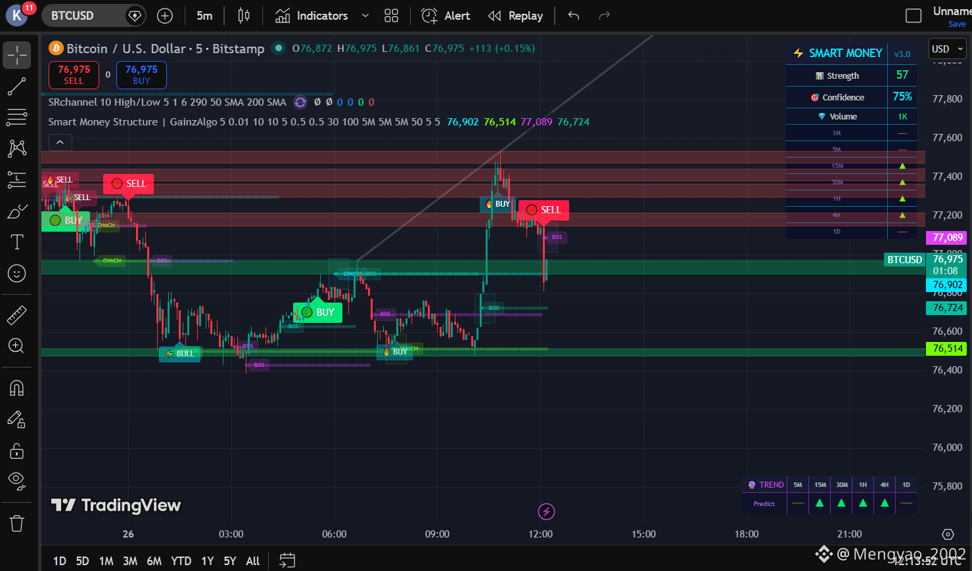Activate the zoom in tool
972x571 pixels.
click(x=16, y=346)
